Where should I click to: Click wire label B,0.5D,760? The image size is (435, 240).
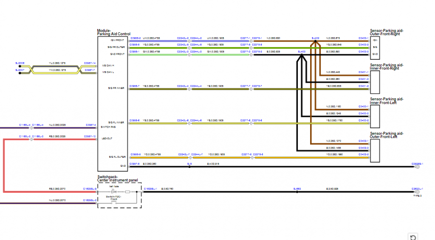click(167, 189)
